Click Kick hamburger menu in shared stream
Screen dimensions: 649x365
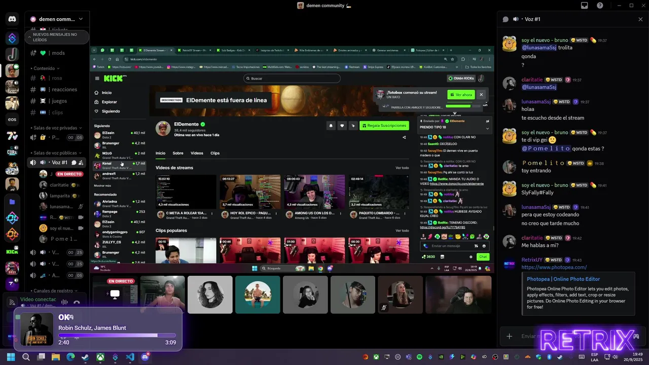(97, 79)
